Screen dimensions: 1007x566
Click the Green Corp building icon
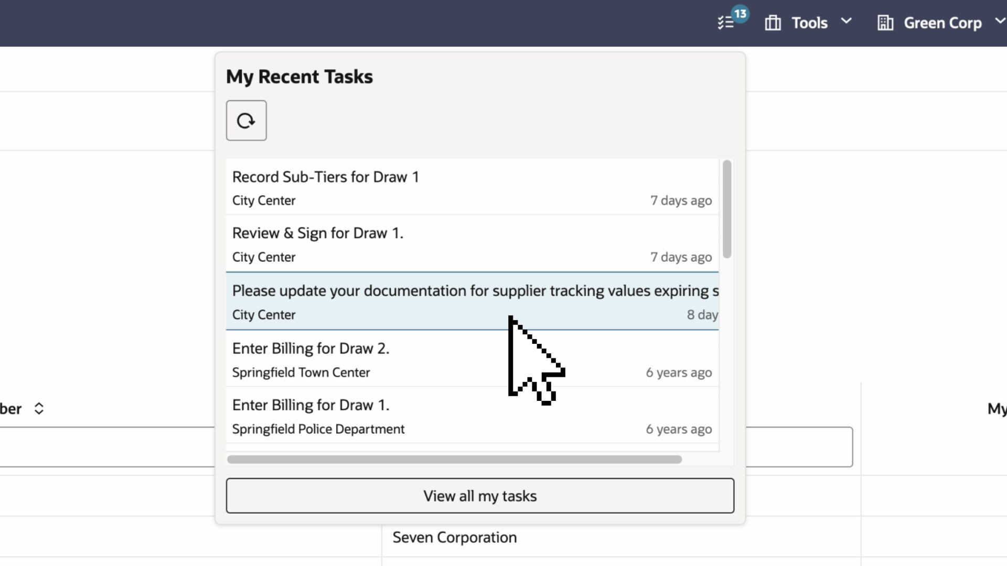coord(885,23)
